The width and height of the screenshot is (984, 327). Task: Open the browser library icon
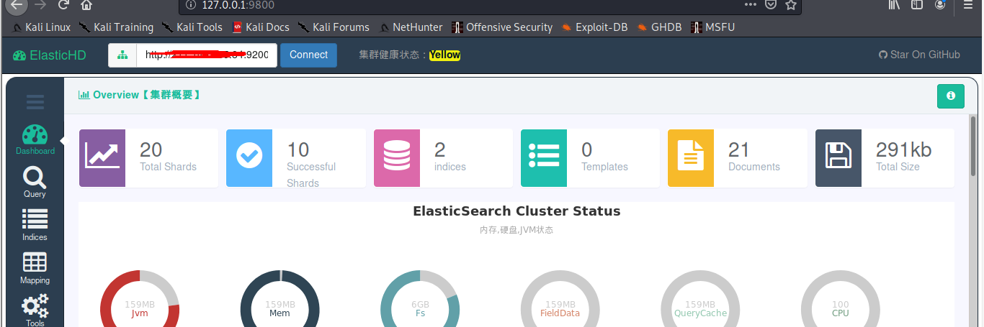point(894,4)
